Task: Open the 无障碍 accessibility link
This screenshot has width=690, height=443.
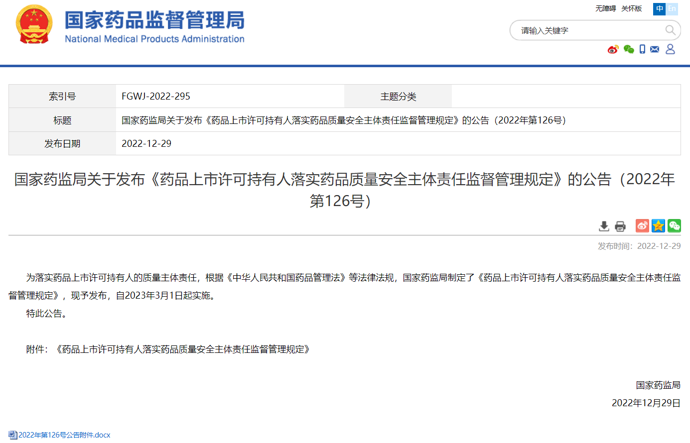Action: (x=606, y=8)
